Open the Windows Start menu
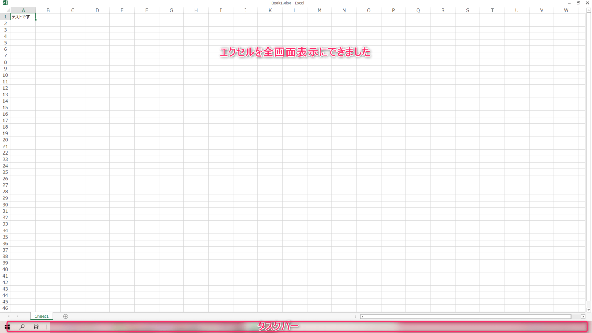The image size is (592, 333). [7, 327]
